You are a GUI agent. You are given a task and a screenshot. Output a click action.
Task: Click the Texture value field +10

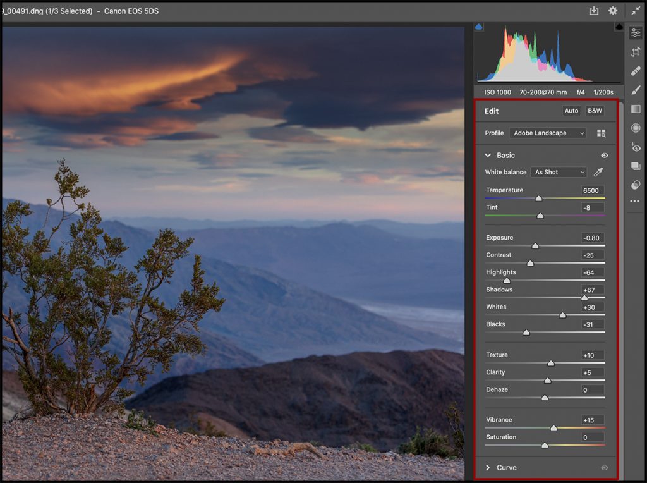(x=593, y=355)
